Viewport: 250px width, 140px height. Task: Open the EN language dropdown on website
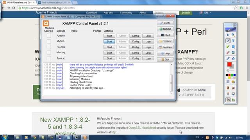coord(205,12)
